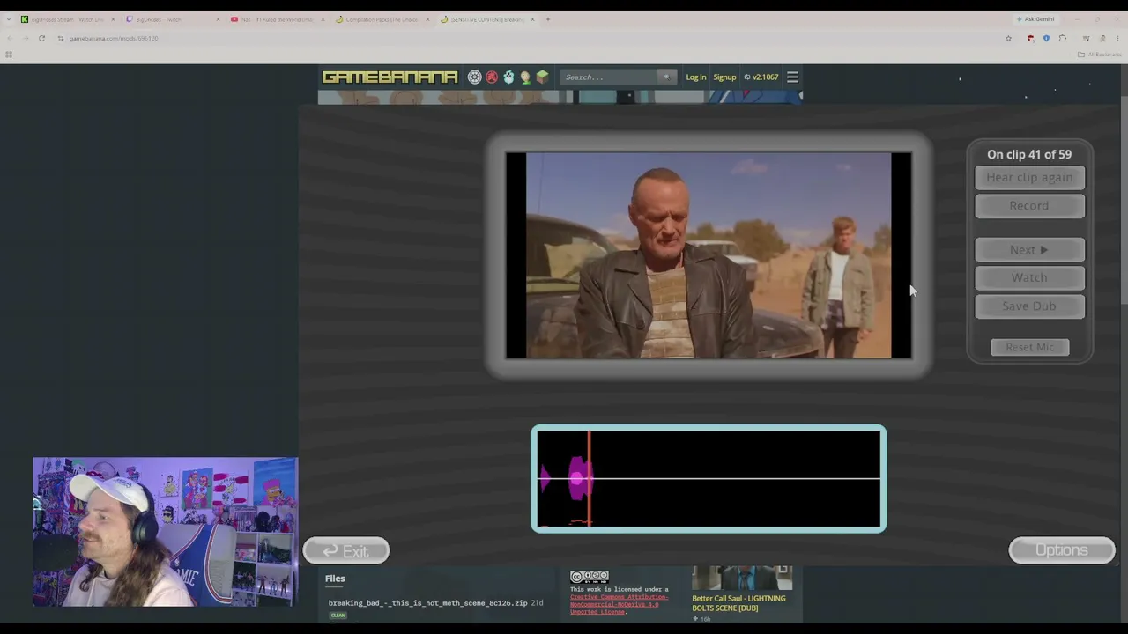This screenshot has height=634, width=1128.
Task: Click the Watch button
Action: (1029, 278)
